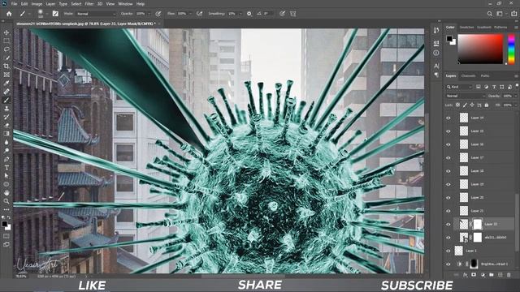This screenshot has height=292, width=520.
Task: Open layer Opacity dropdown arrow
Action: pos(515,96)
